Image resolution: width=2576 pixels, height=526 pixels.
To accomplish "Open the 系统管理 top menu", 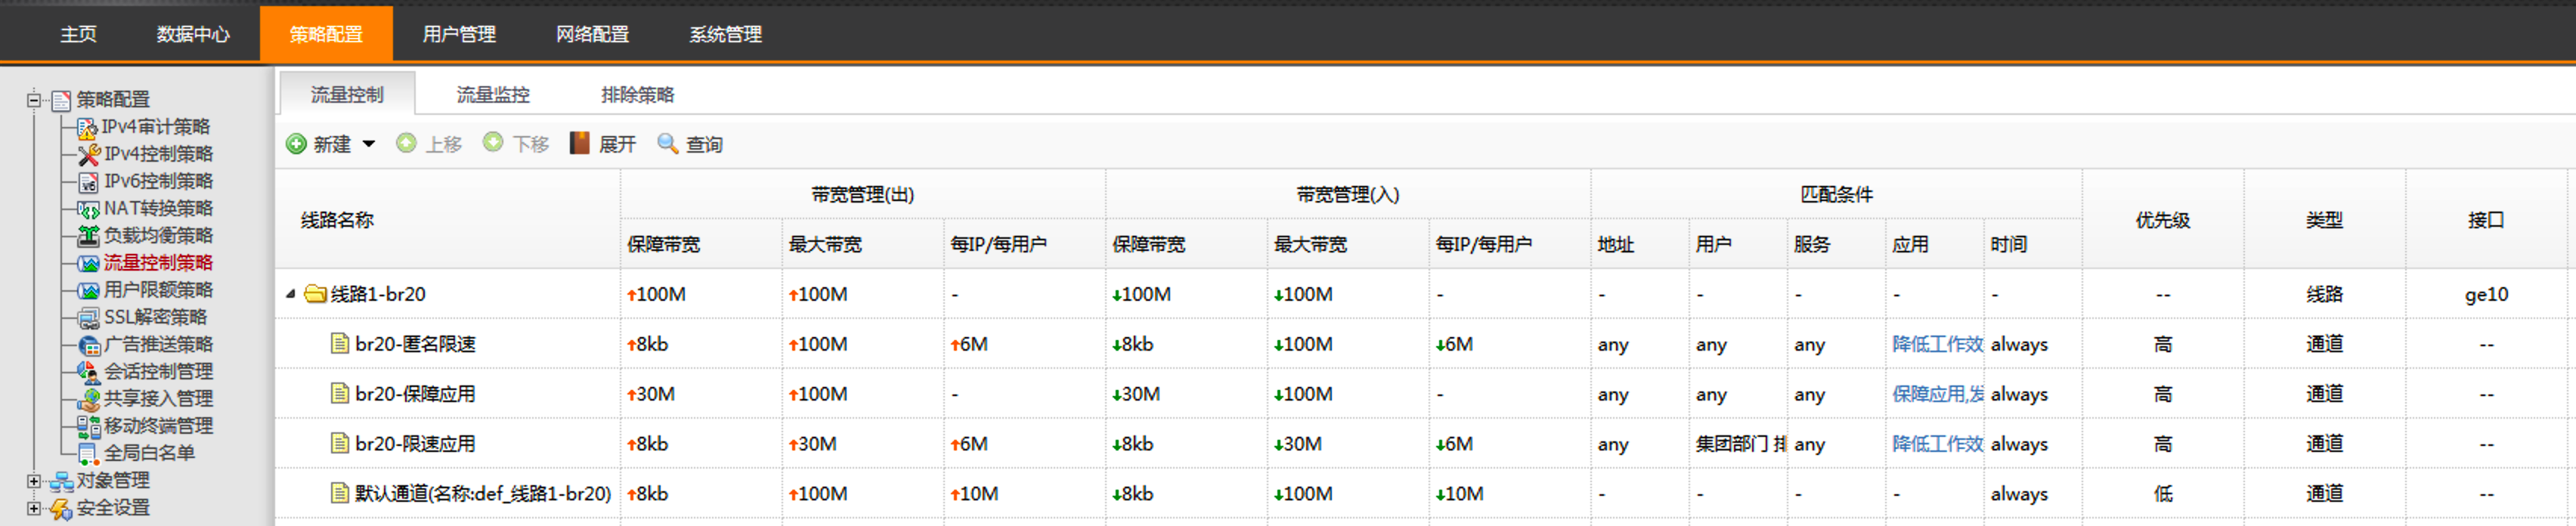I will [725, 34].
